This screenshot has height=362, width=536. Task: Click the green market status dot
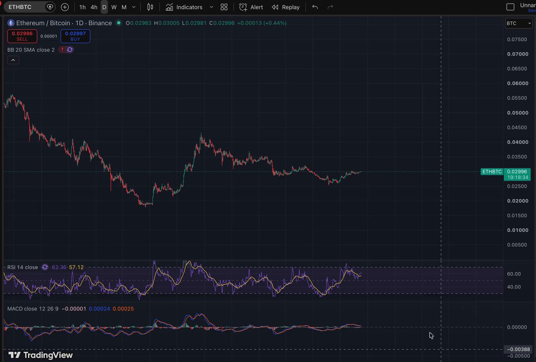pyautogui.click(x=118, y=23)
